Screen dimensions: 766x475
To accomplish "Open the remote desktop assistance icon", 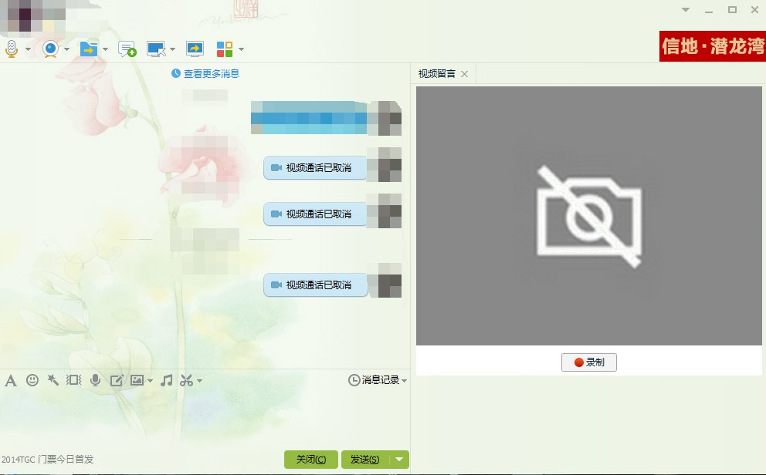I will (x=155, y=49).
